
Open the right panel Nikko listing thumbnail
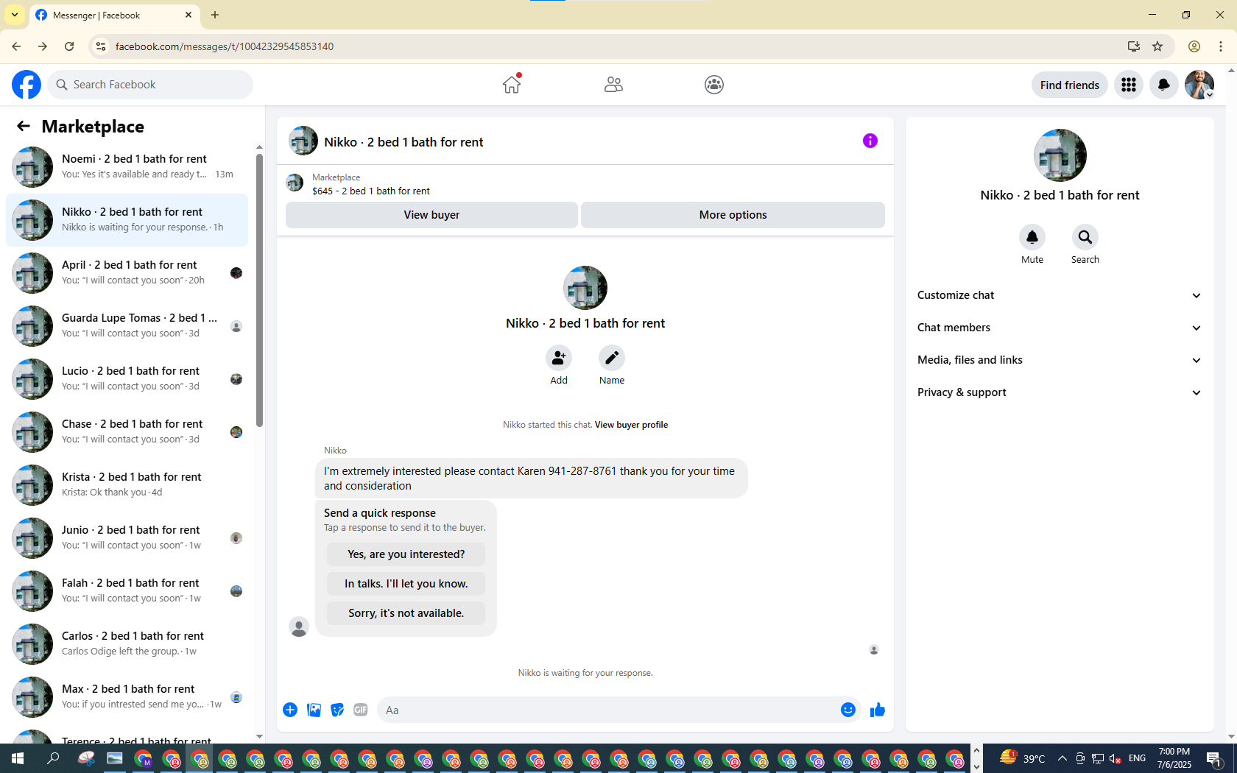1060,155
